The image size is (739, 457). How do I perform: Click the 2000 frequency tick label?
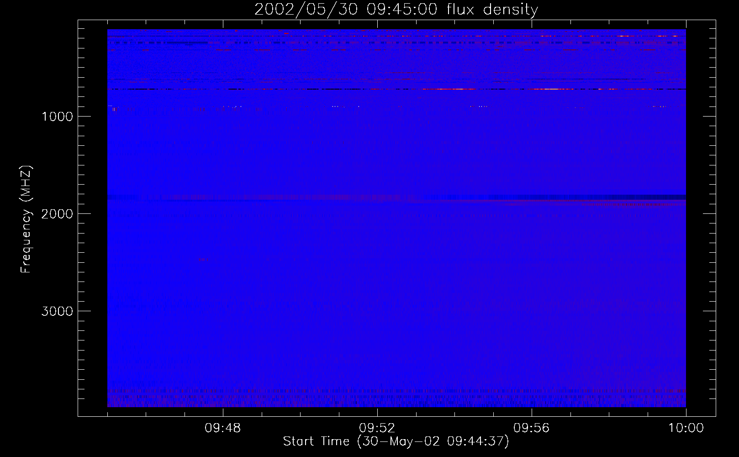[57, 214]
